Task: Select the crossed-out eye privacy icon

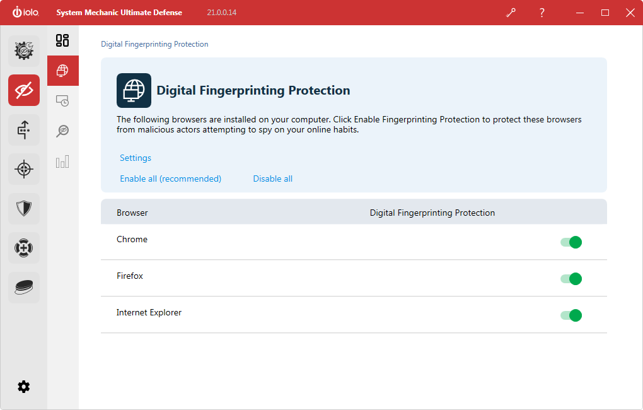Action: click(x=24, y=90)
